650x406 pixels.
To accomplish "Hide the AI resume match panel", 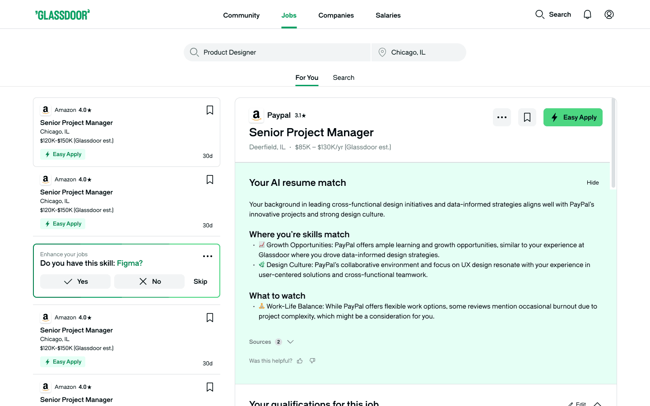I will (593, 183).
